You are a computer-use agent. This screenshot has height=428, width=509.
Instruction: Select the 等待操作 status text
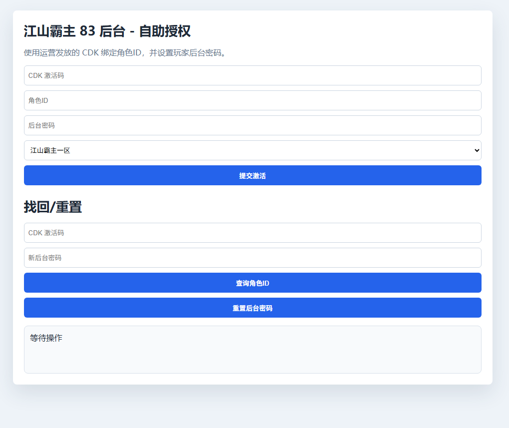tap(46, 338)
